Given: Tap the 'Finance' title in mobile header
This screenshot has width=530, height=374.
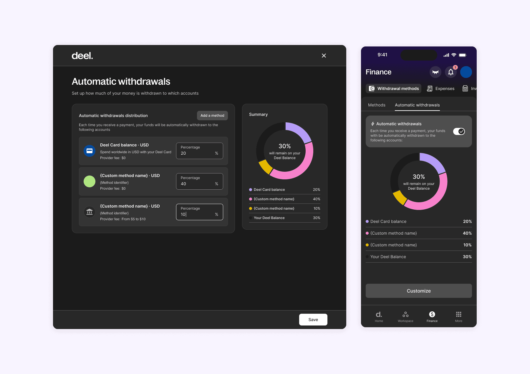Looking at the screenshot, I should (378, 72).
